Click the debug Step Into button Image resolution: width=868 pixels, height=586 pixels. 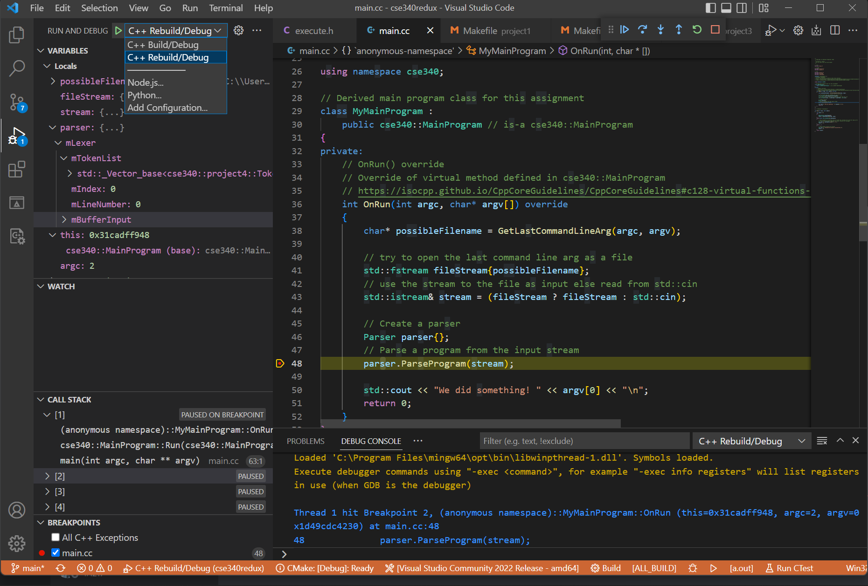(660, 30)
